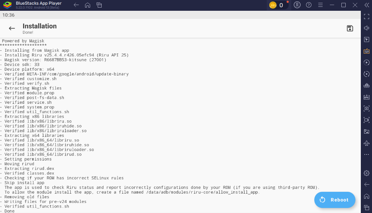This screenshot has height=213, width=372.
Task: Click the circular sync icon in sidebar
Action: [x=367, y=74]
